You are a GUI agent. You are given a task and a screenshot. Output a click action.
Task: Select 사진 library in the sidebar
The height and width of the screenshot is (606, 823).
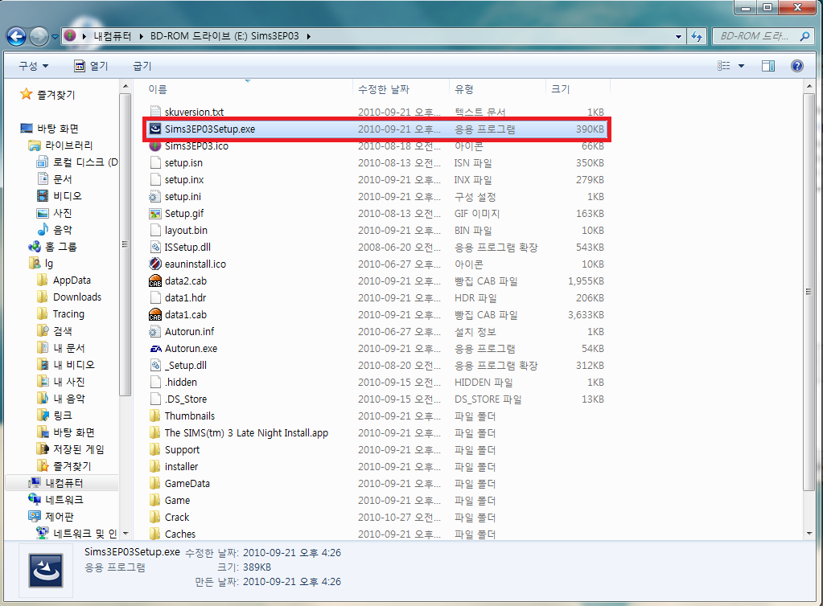tap(54, 213)
